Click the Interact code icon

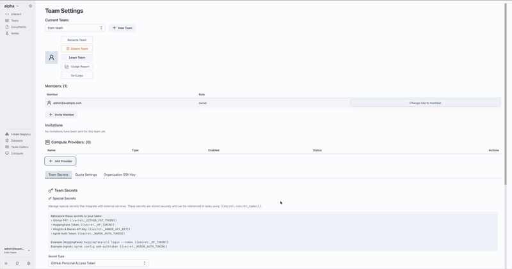[7, 14]
